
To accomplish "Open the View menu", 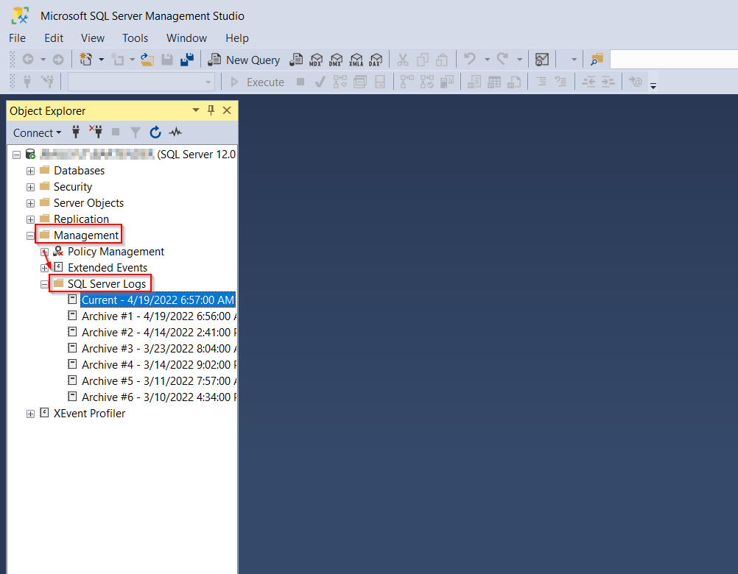I will coord(93,38).
